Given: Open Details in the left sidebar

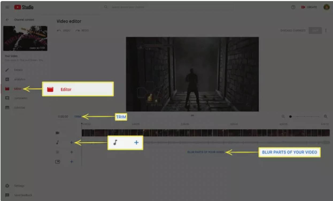Looking at the screenshot, I should click(x=18, y=70).
